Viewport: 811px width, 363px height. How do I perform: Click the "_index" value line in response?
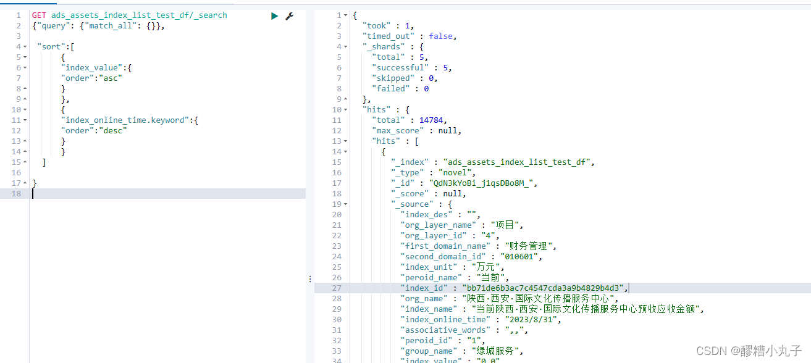(492, 162)
